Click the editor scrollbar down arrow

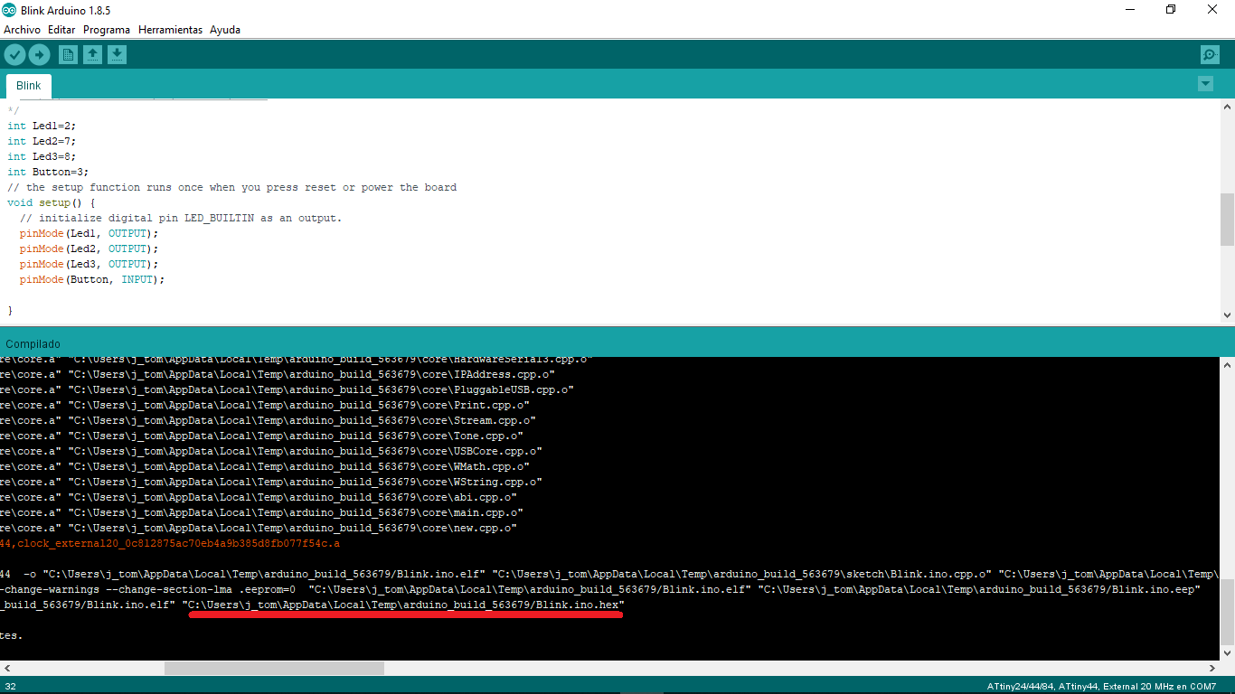pos(1227,315)
